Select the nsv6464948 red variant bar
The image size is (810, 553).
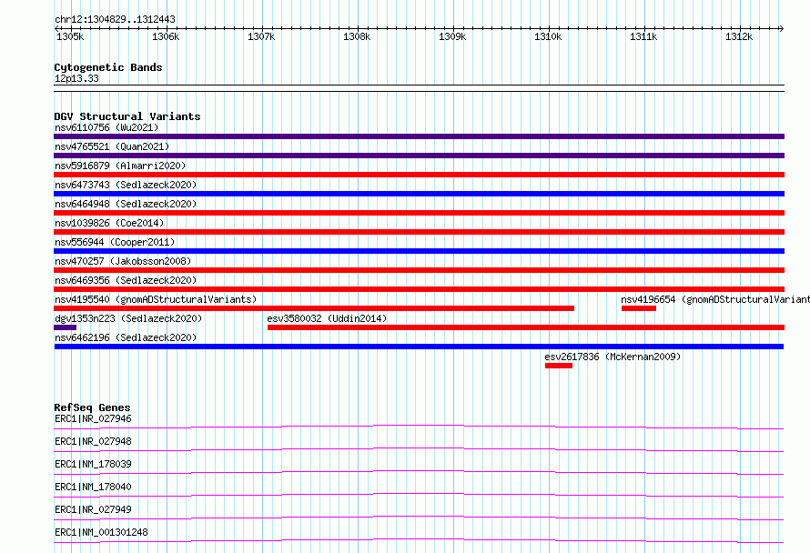(x=419, y=213)
